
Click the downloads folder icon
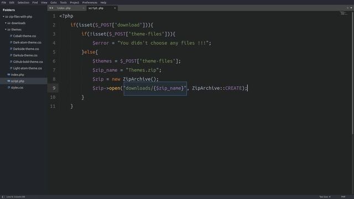[x=9, y=23]
